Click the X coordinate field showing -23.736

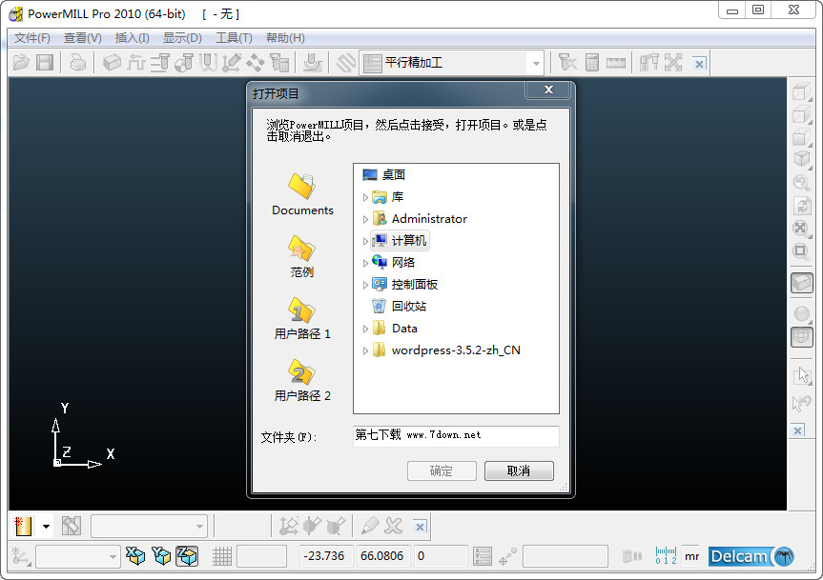tap(326, 556)
